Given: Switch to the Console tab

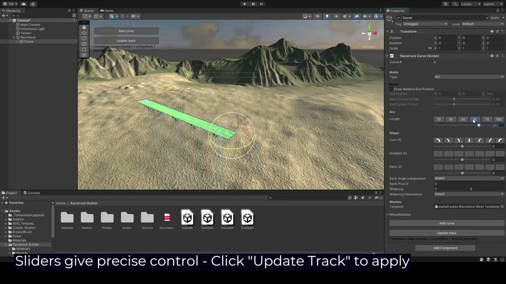Looking at the screenshot, I should pyautogui.click(x=32, y=193).
